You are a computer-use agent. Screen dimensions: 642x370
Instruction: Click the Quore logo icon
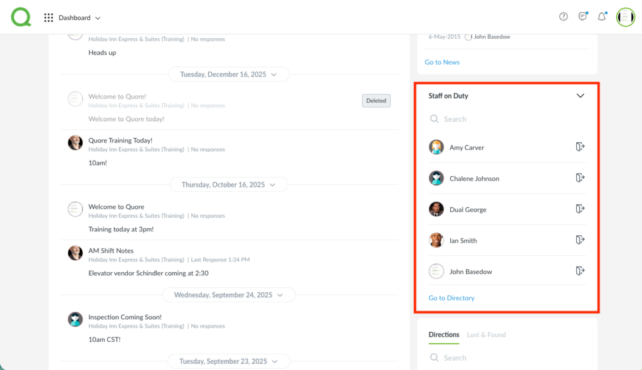(21, 17)
